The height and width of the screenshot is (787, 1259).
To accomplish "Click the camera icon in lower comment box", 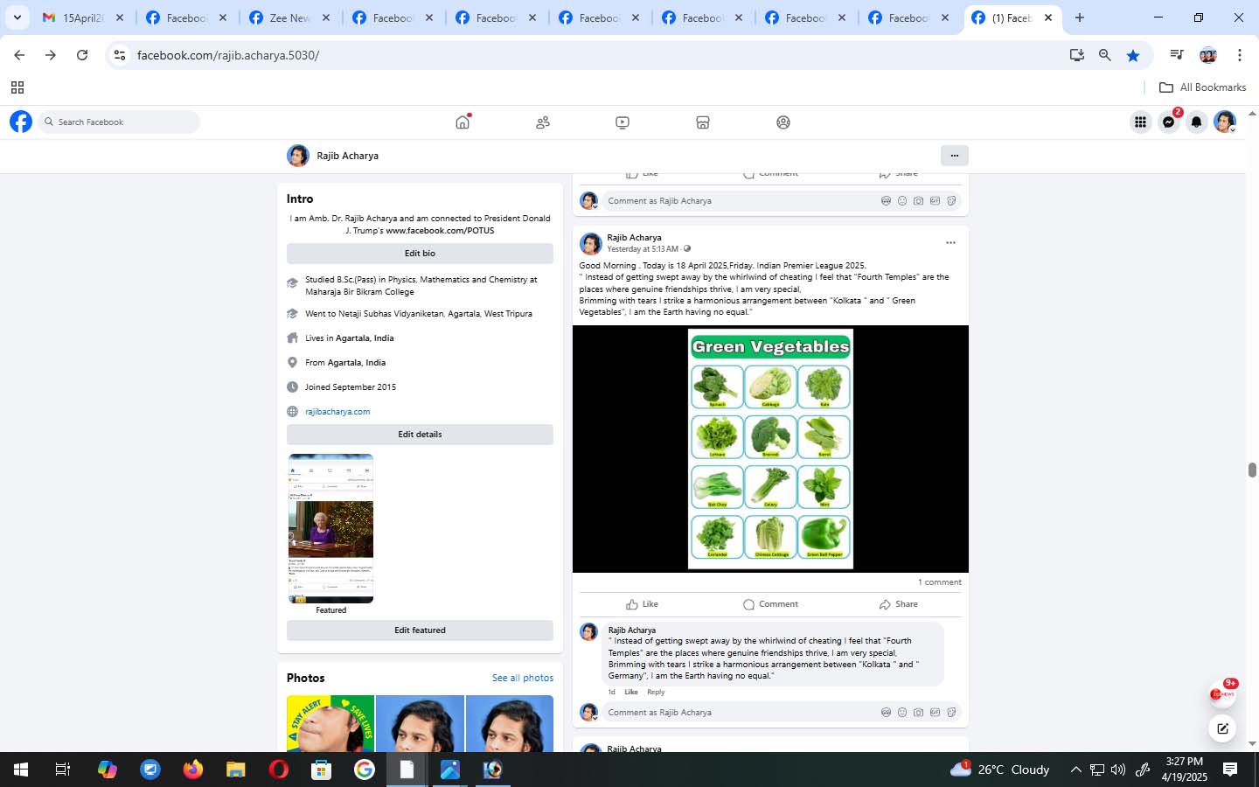I will pos(918,713).
